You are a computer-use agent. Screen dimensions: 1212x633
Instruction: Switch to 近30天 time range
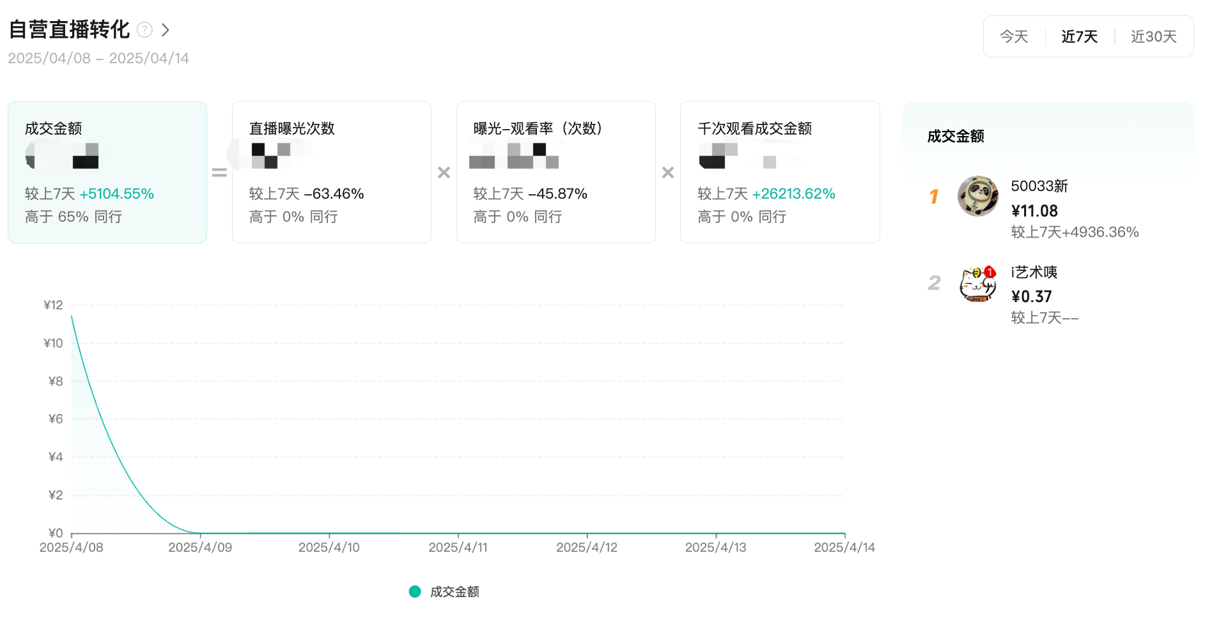point(1153,37)
